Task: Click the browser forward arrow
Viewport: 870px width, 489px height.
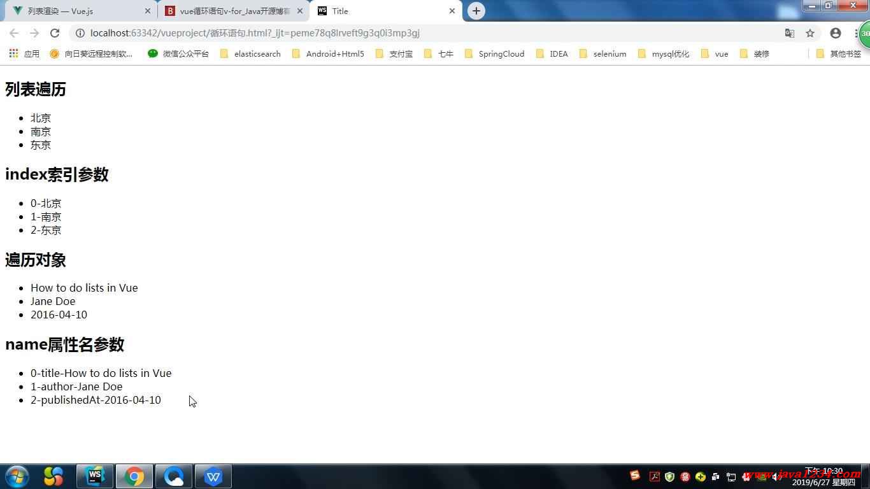Action: (x=34, y=33)
